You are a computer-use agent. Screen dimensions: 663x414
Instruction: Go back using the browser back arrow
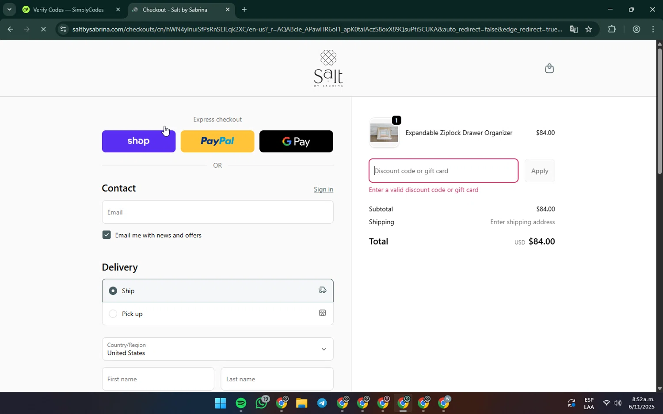pos(10,30)
